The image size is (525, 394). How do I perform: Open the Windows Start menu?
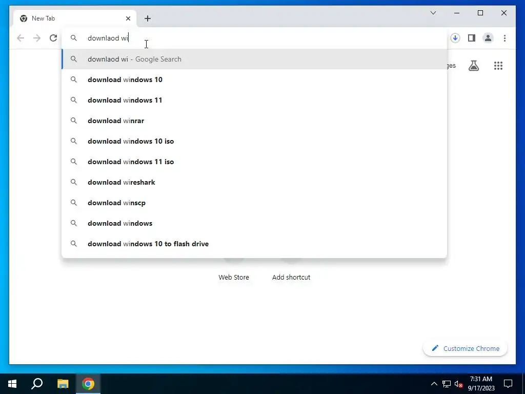pyautogui.click(x=12, y=384)
